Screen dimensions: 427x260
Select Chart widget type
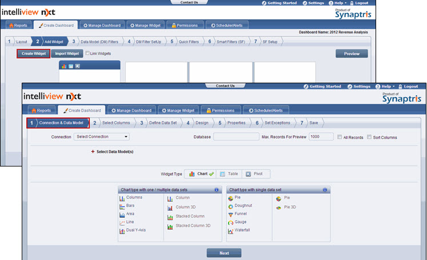201,174
